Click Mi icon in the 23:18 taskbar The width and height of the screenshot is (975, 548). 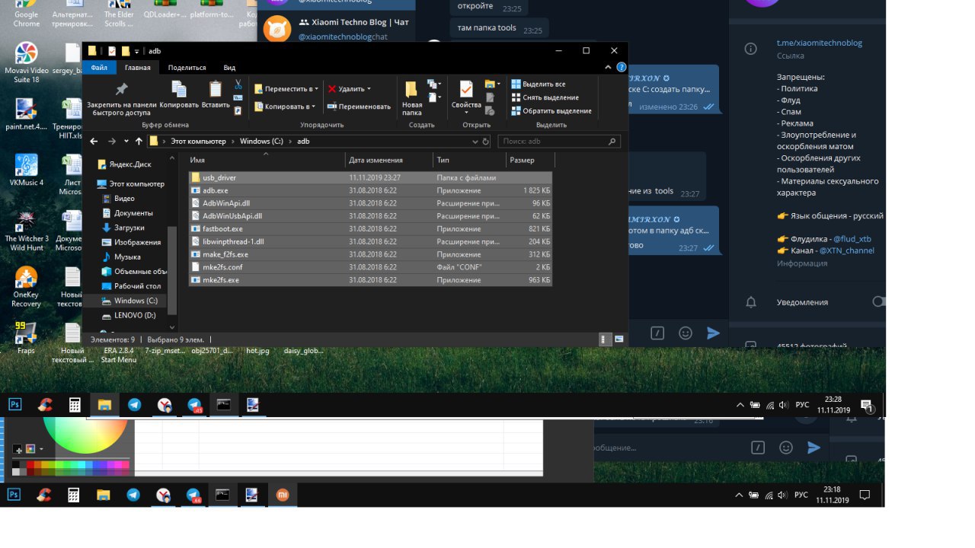[282, 495]
